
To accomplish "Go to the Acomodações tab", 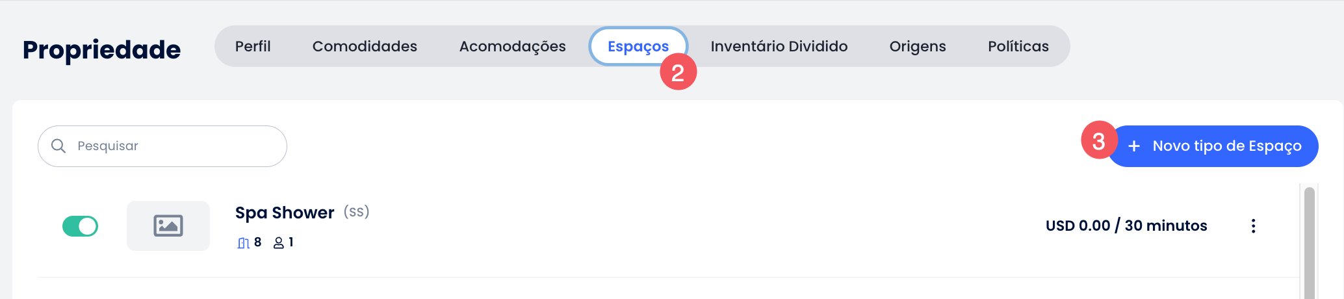I will click(x=512, y=46).
